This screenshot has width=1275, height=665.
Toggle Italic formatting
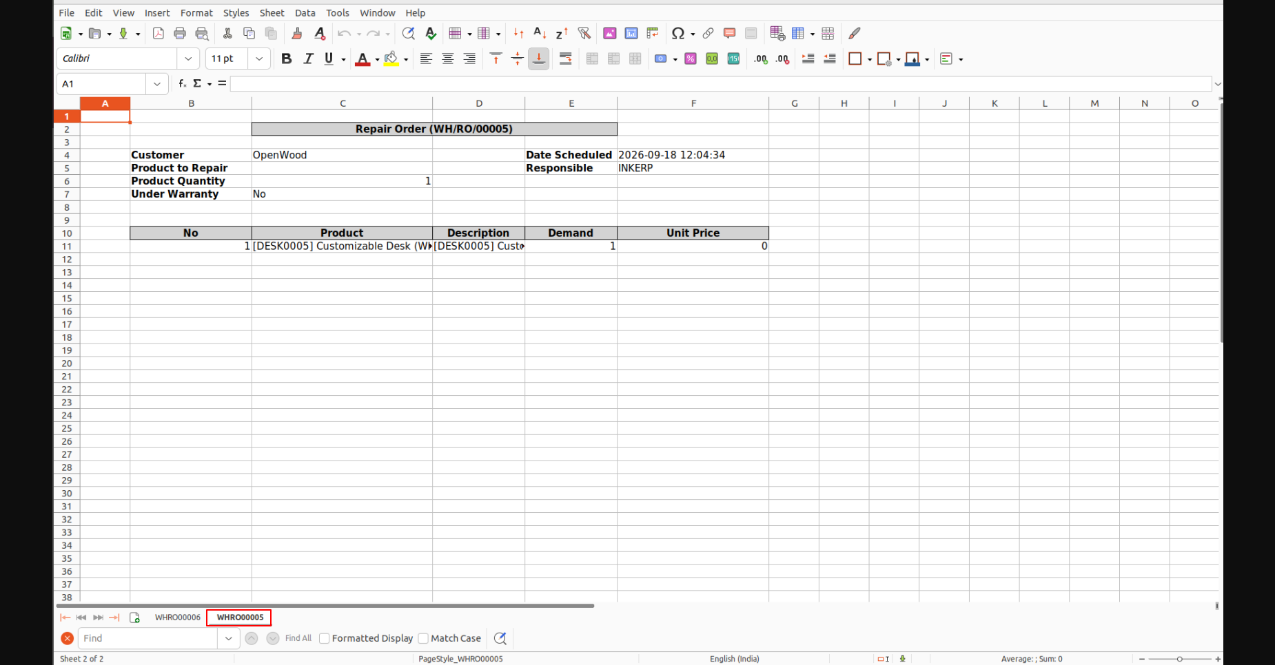coord(308,59)
